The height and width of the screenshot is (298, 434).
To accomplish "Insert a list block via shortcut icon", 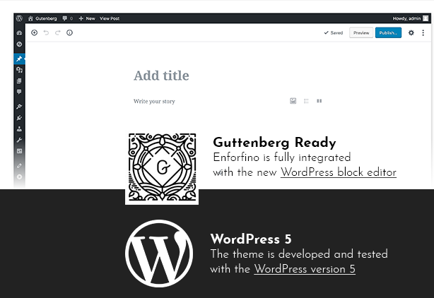I will [x=306, y=101].
